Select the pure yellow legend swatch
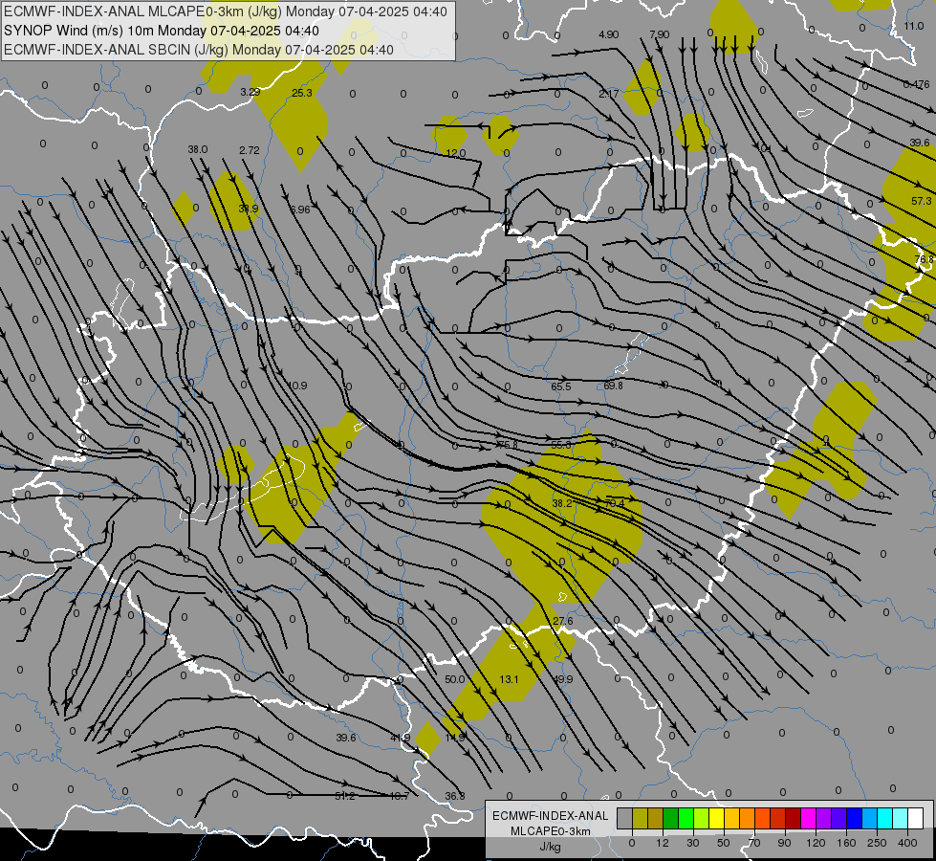Image resolution: width=936 pixels, height=861 pixels. click(717, 818)
